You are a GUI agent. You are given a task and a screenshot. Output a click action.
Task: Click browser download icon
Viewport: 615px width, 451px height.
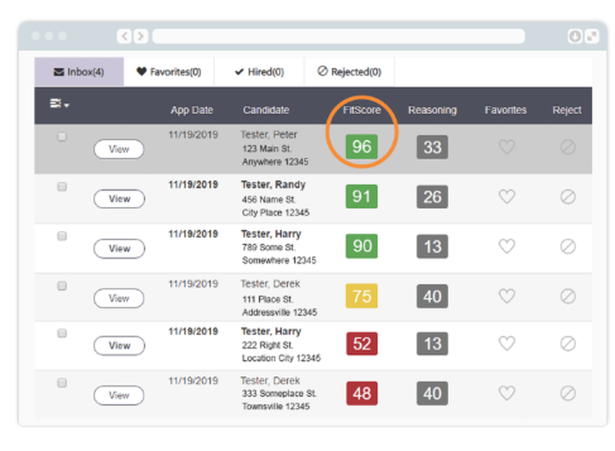[x=574, y=36]
